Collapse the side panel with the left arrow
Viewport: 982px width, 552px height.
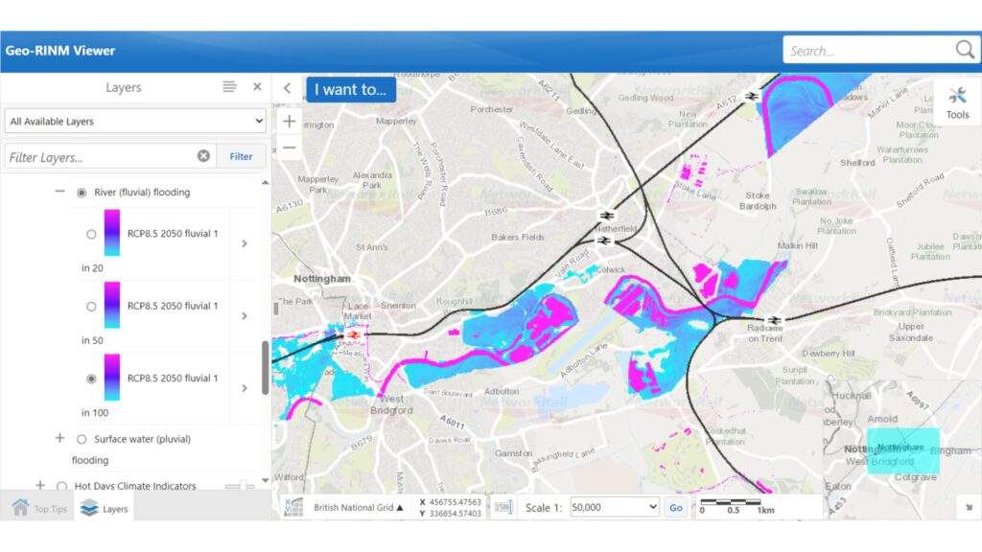point(288,88)
